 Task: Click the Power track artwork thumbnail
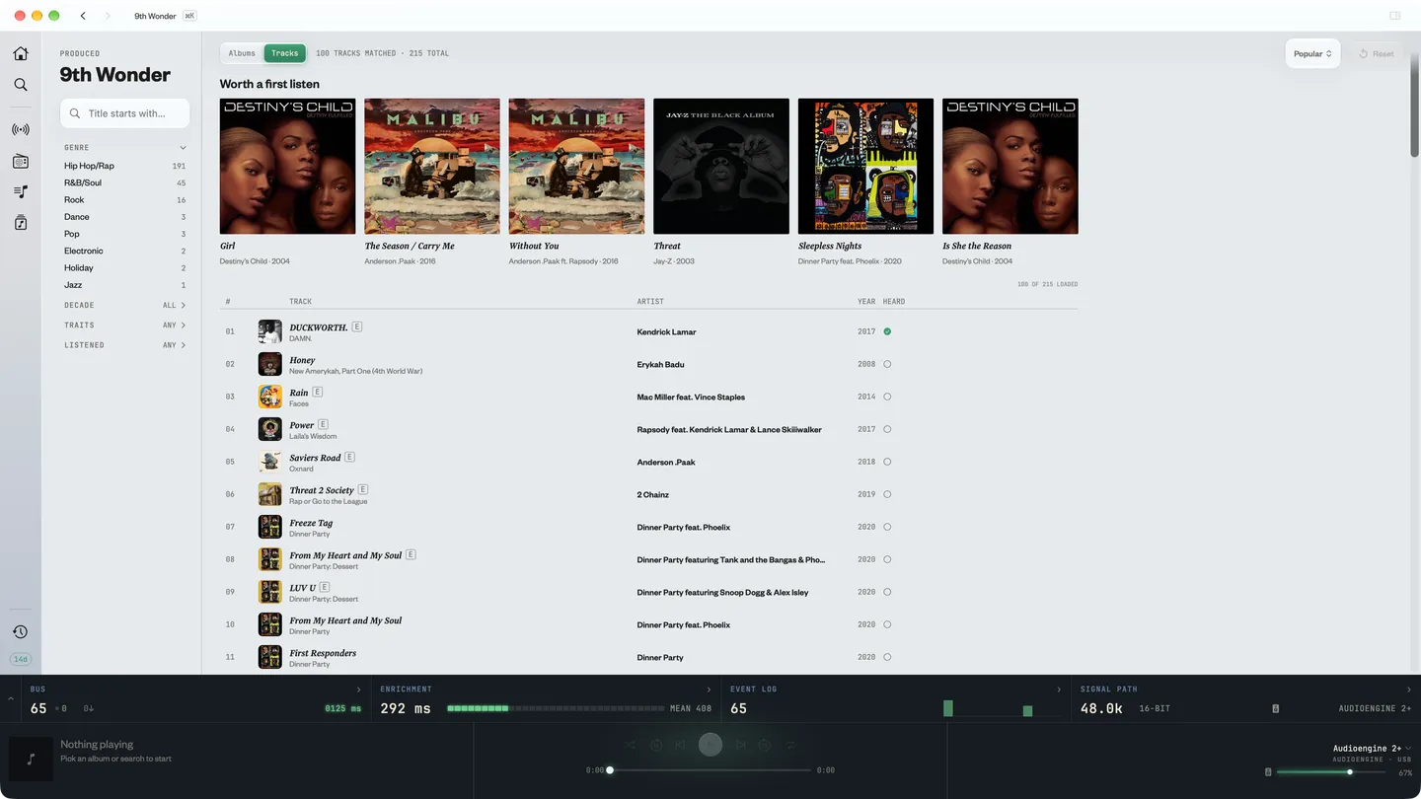click(269, 429)
